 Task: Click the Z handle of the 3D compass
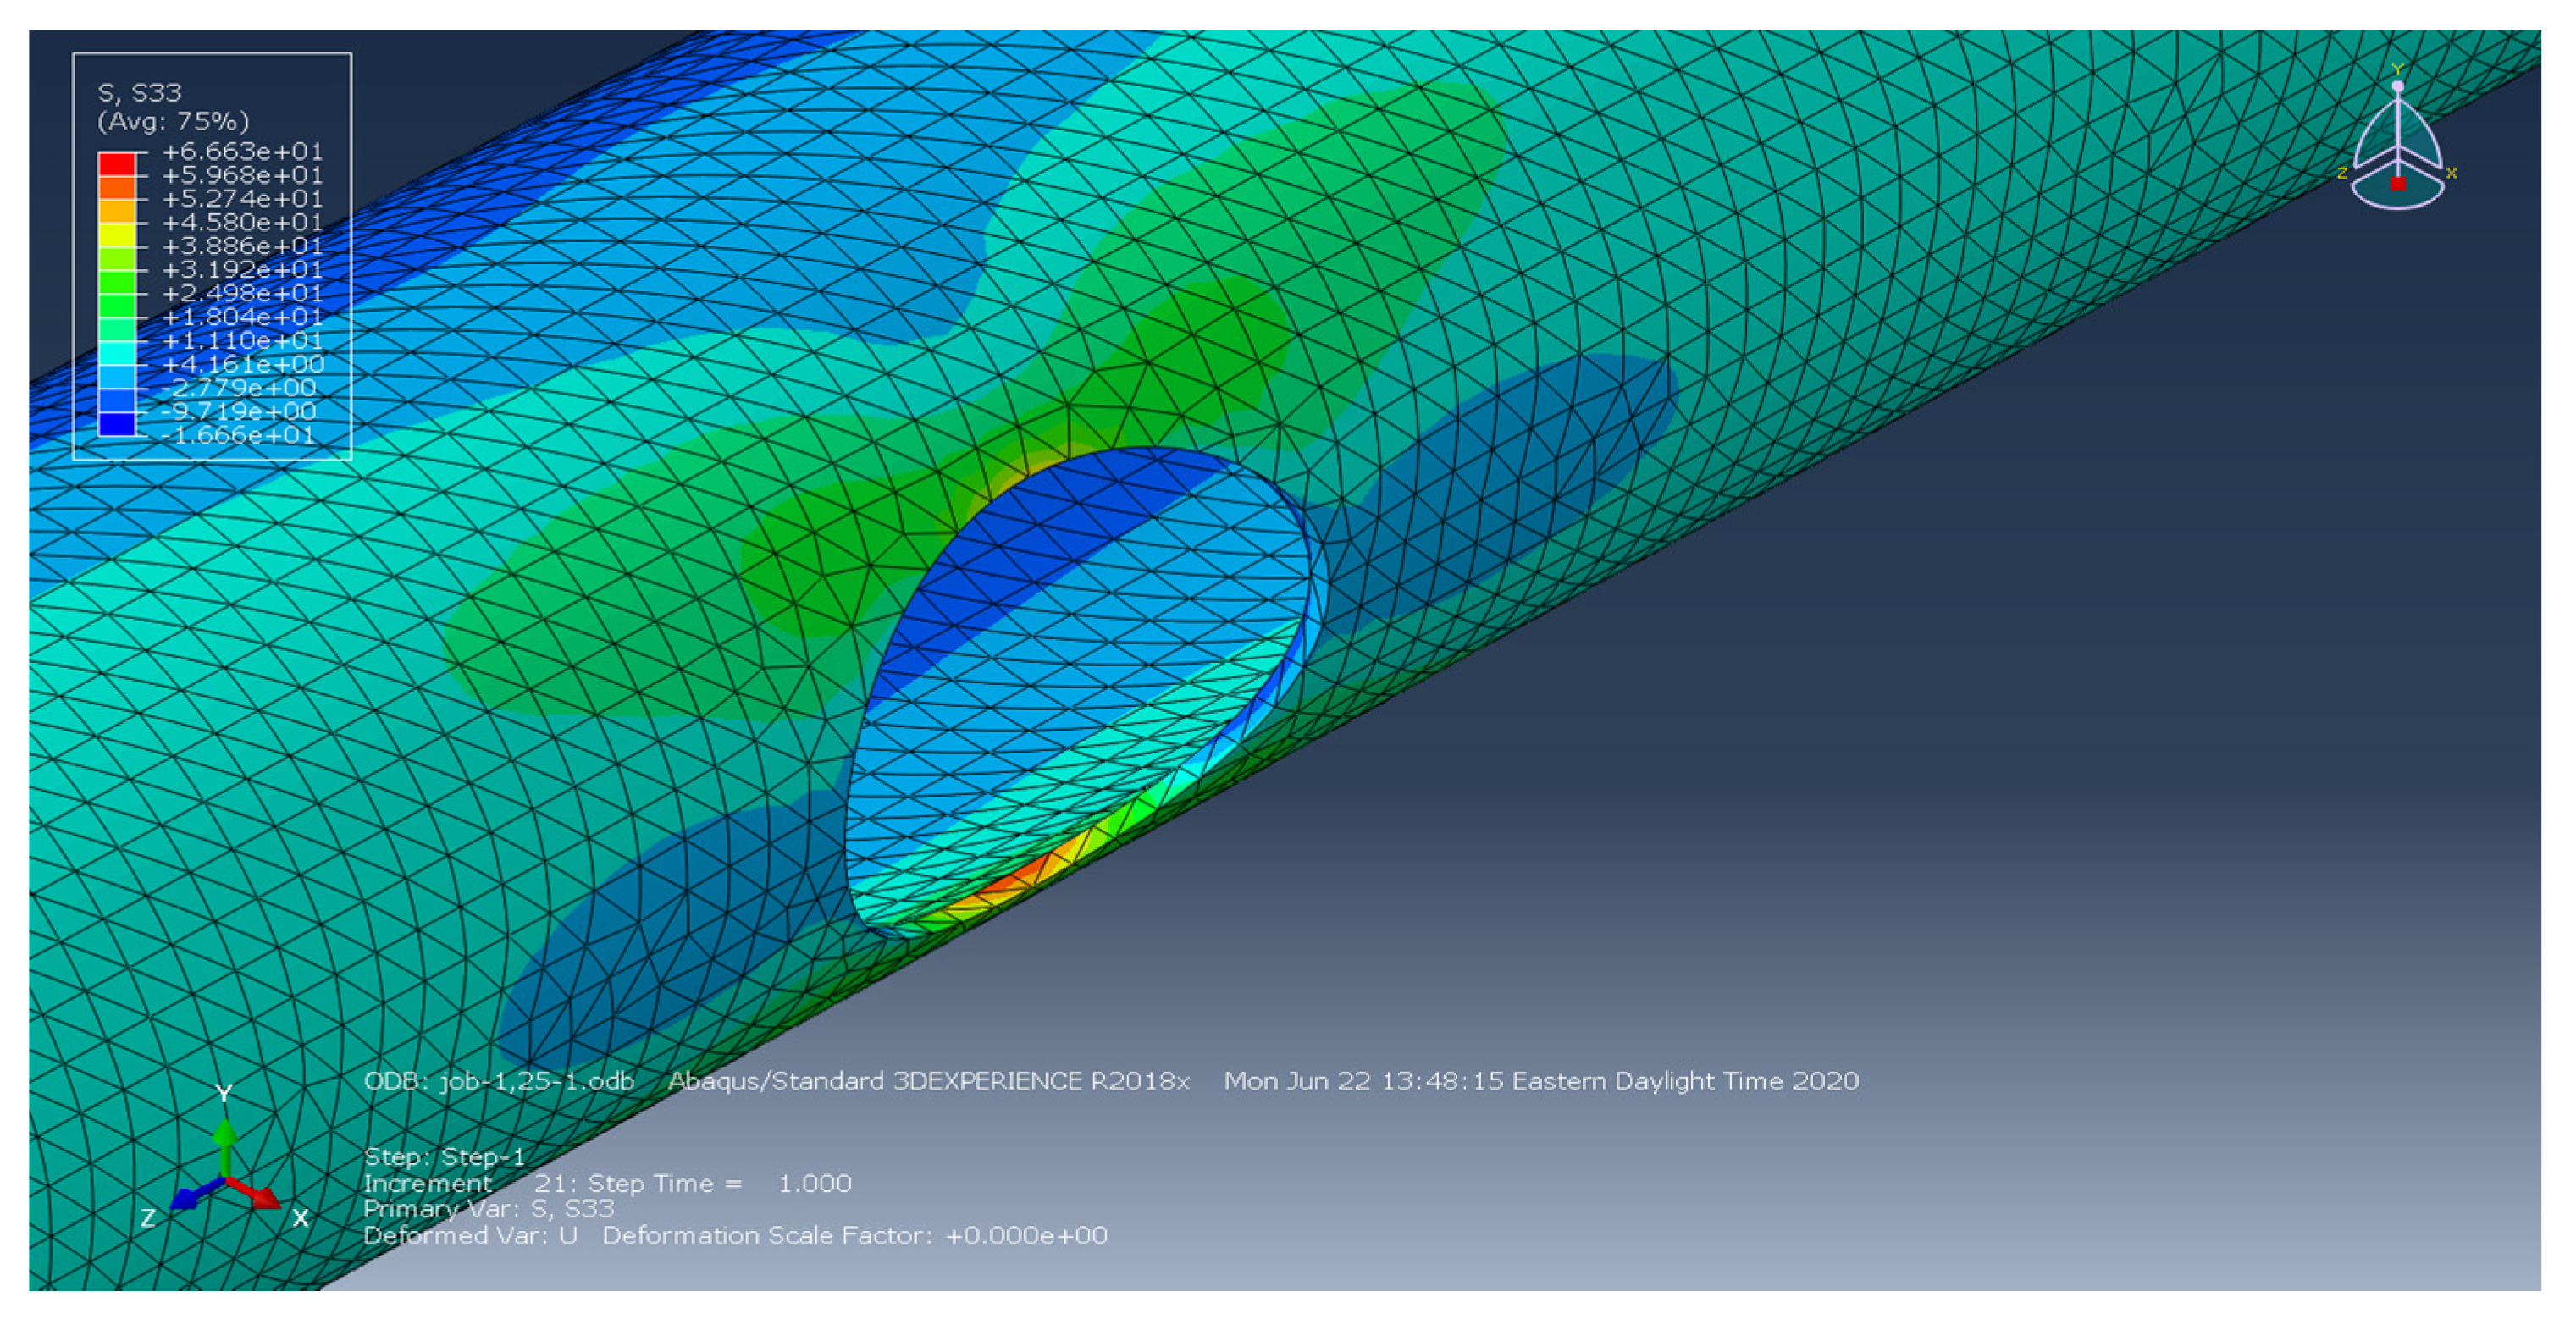[x=2342, y=173]
